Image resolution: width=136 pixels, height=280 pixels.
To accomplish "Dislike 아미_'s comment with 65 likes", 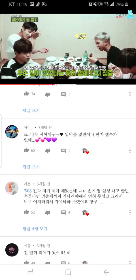I will 48,151.
